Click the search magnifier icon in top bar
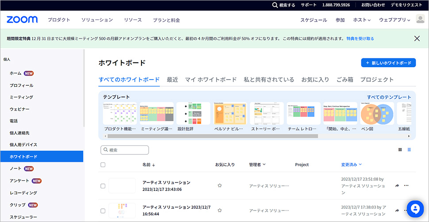429x222 pixels. (275, 5)
